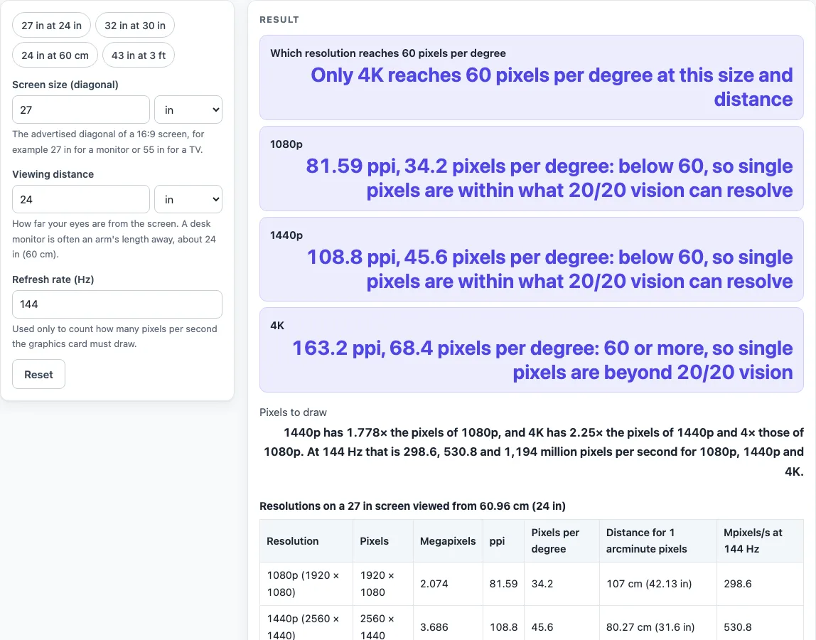Click the 1440p result card label

pos(286,235)
